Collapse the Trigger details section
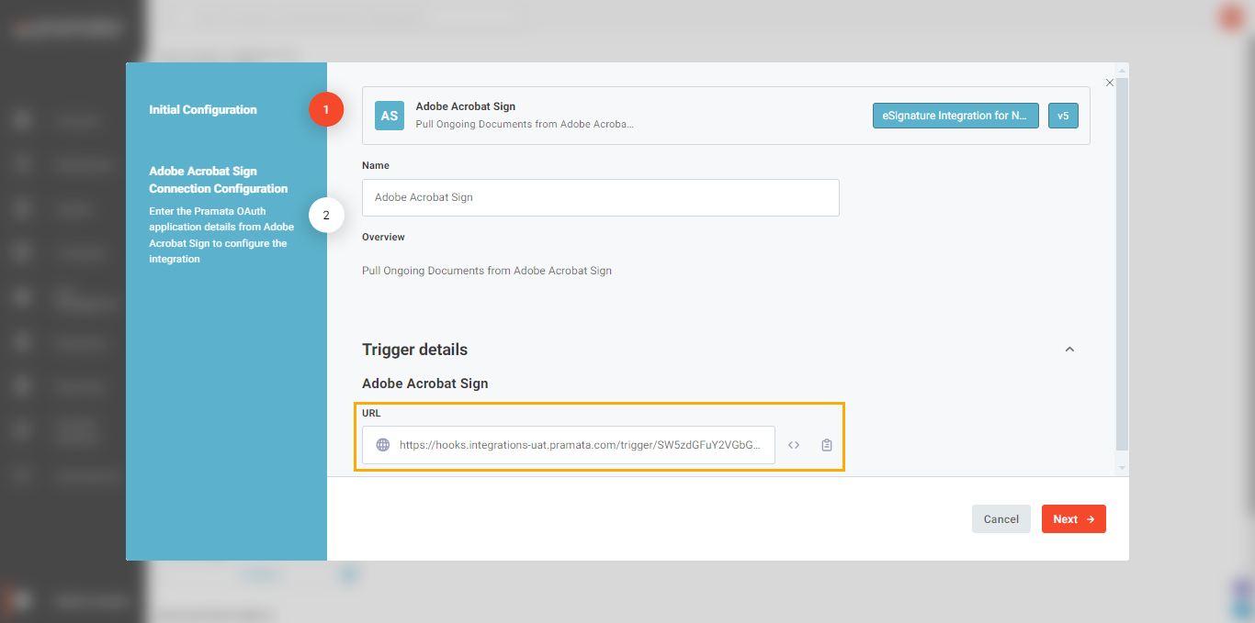Viewport: 1255px width, 623px height. point(1069,350)
